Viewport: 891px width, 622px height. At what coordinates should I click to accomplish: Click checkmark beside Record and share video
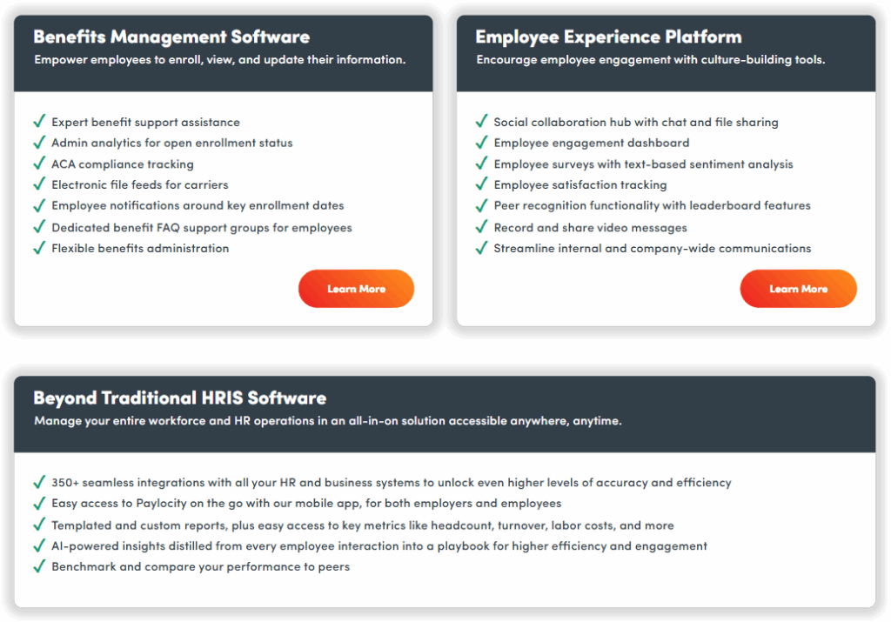pos(481,227)
